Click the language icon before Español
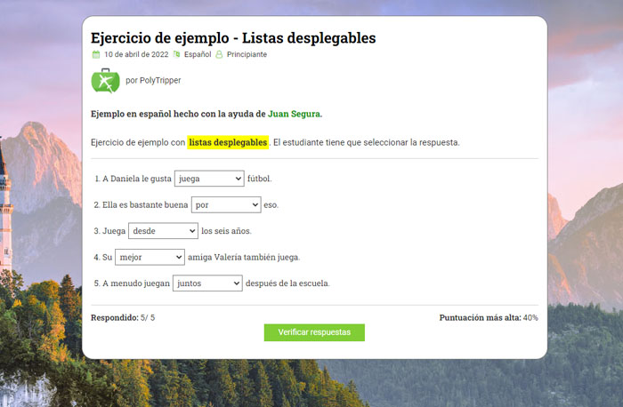Screen dimensions: 623x407 (176, 54)
